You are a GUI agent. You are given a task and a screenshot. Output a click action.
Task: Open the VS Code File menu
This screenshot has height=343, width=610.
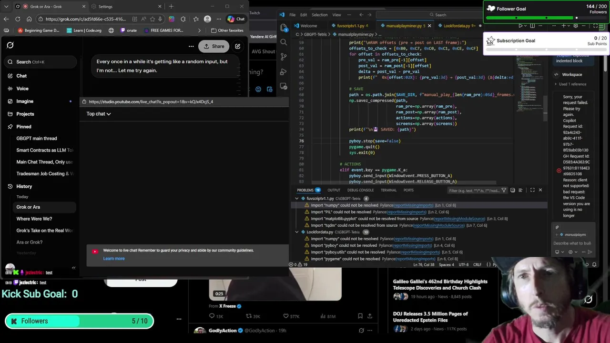click(x=292, y=15)
